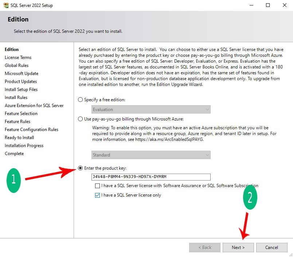The height and width of the screenshot is (257, 293).
Task: Check the Software Assurance license checkbox
Action: [97, 186]
